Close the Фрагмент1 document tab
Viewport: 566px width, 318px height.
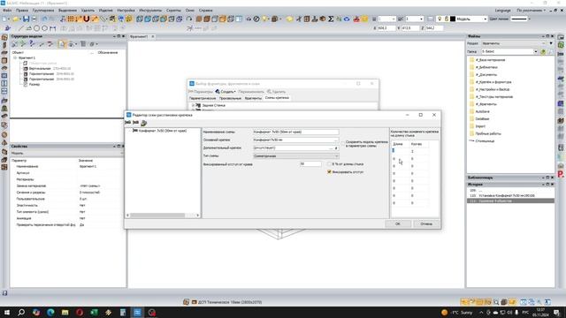pos(153,36)
